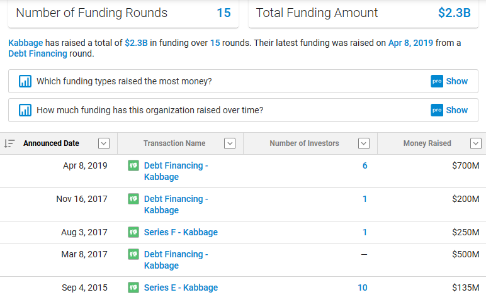Click Kabbage logo icon beside Series E
486x307 pixels.
(x=133, y=287)
